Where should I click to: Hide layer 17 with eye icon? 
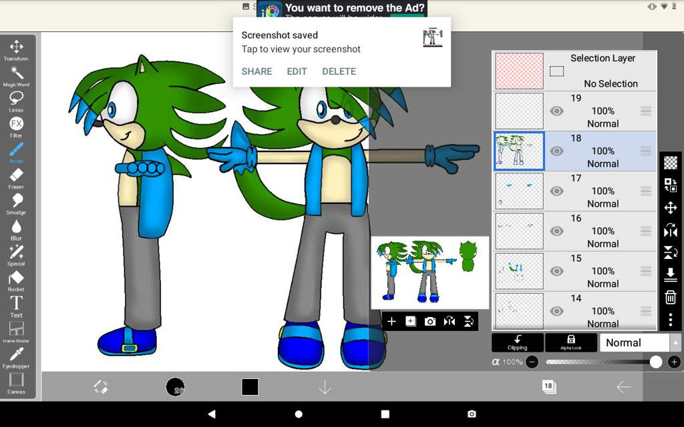pos(556,191)
